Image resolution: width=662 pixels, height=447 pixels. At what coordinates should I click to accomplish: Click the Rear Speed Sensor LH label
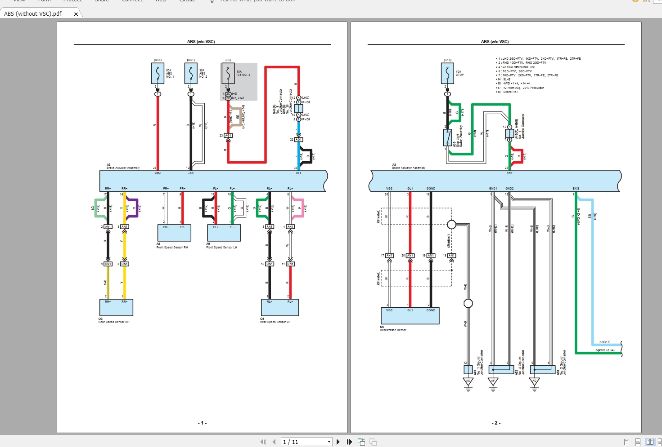[x=275, y=322]
